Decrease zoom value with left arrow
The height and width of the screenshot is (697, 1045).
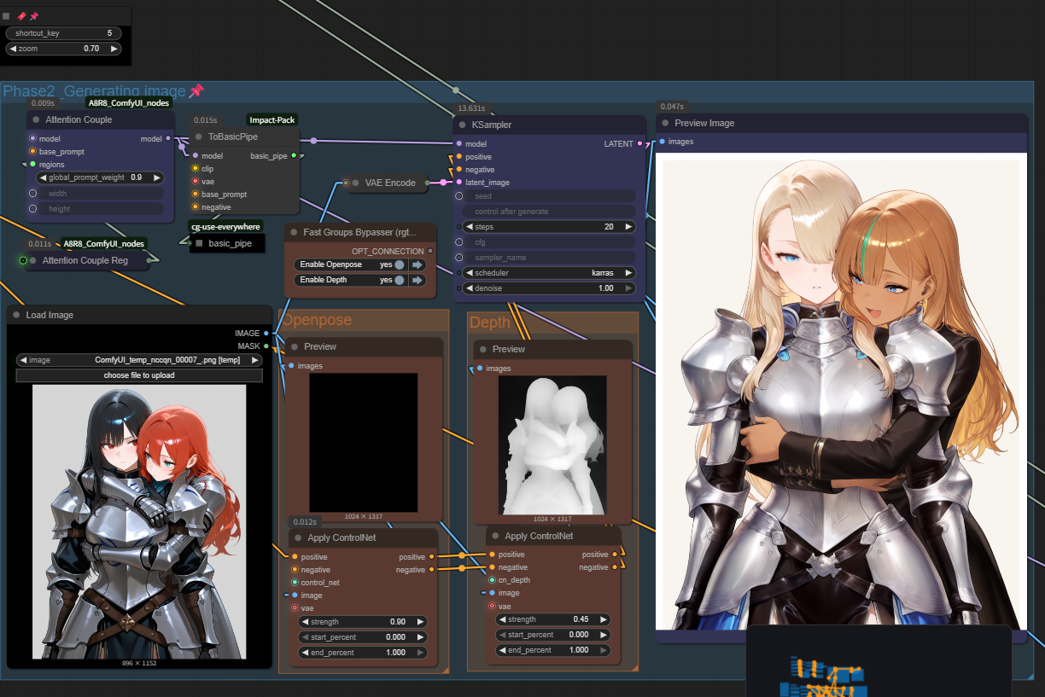[13, 49]
